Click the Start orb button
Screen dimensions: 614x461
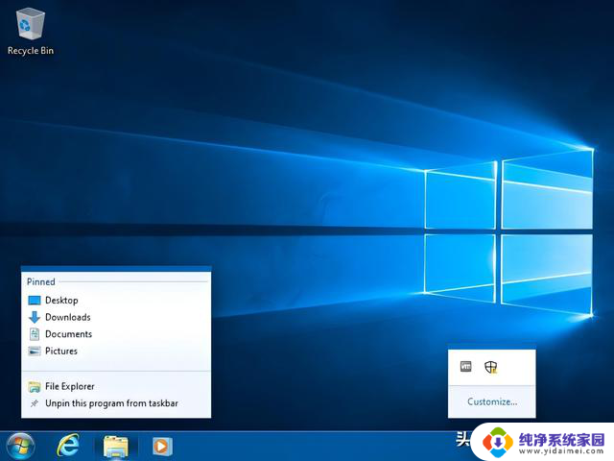pos(21,447)
